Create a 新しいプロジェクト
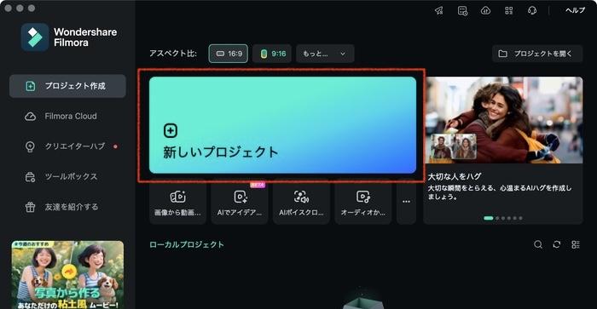Viewport: 597px width, 309px height. [282, 125]
